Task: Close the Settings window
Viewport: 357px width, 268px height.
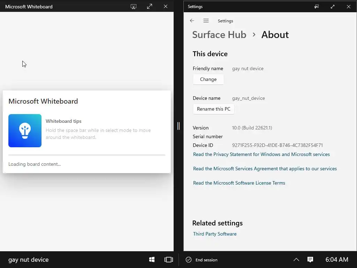Action: pos(349,7)
